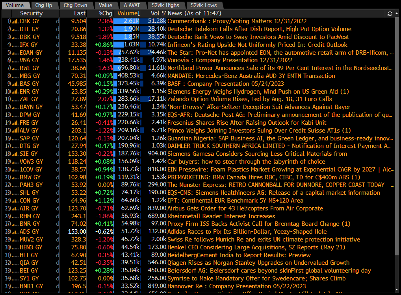Select the PAH3 GY security
The height and width of the screenshot is (295, 401).
[31, 184]
